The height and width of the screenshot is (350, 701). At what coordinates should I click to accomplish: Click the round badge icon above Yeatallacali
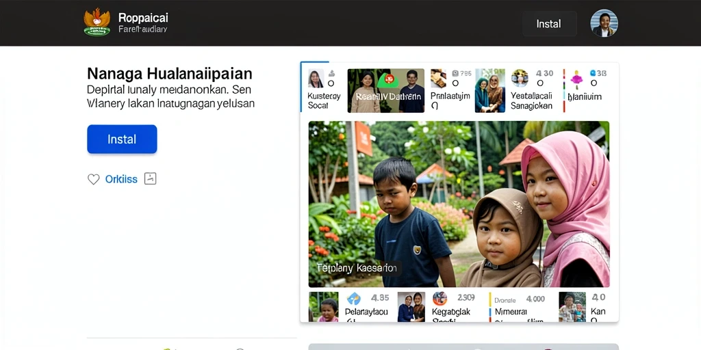click(x=520, y=78)
